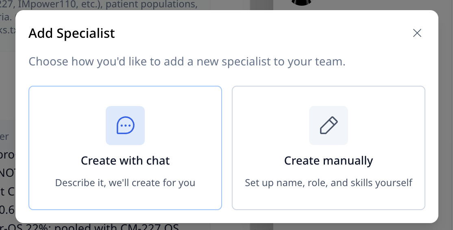Click the dimmed avatar above the dialog
This screenshot has width=453, height=230.
[x=302, y=2]
